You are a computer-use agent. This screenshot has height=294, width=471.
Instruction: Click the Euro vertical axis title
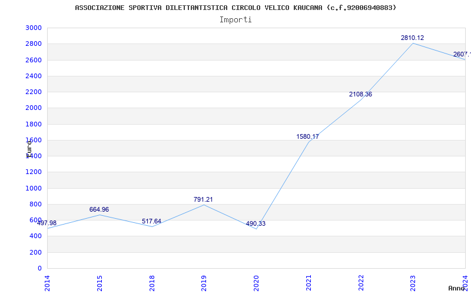pyautogui.click(x=29, y=149)
